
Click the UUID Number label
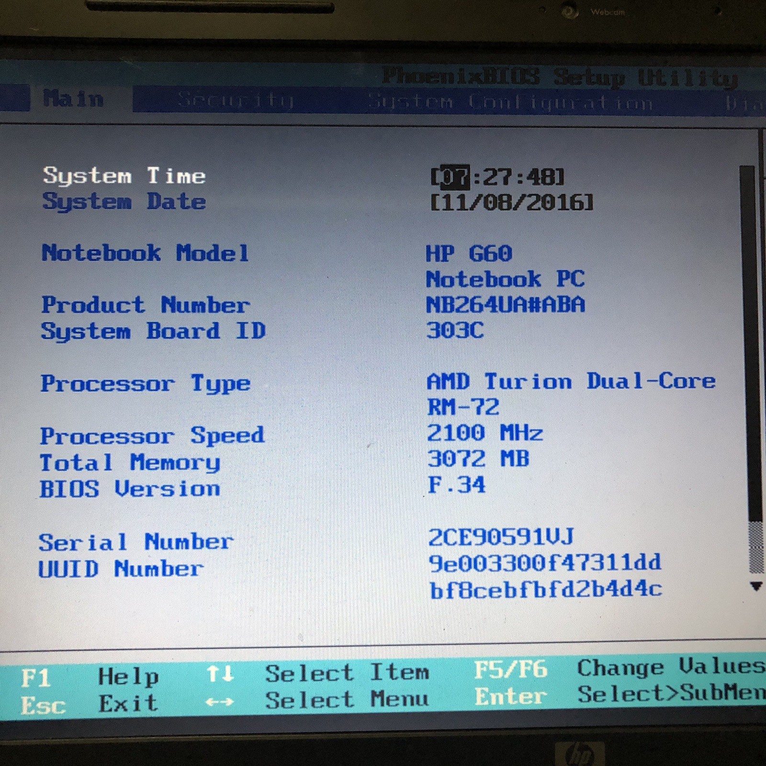pyautogui.click(x=121, y=569)
